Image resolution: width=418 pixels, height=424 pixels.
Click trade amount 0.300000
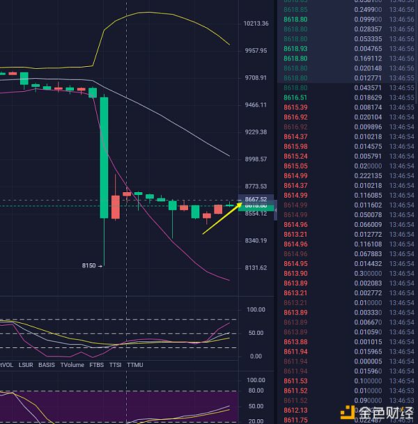click(368, 274)
